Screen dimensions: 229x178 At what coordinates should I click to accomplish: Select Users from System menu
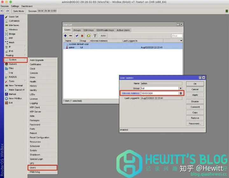click(x=43, y=167)
